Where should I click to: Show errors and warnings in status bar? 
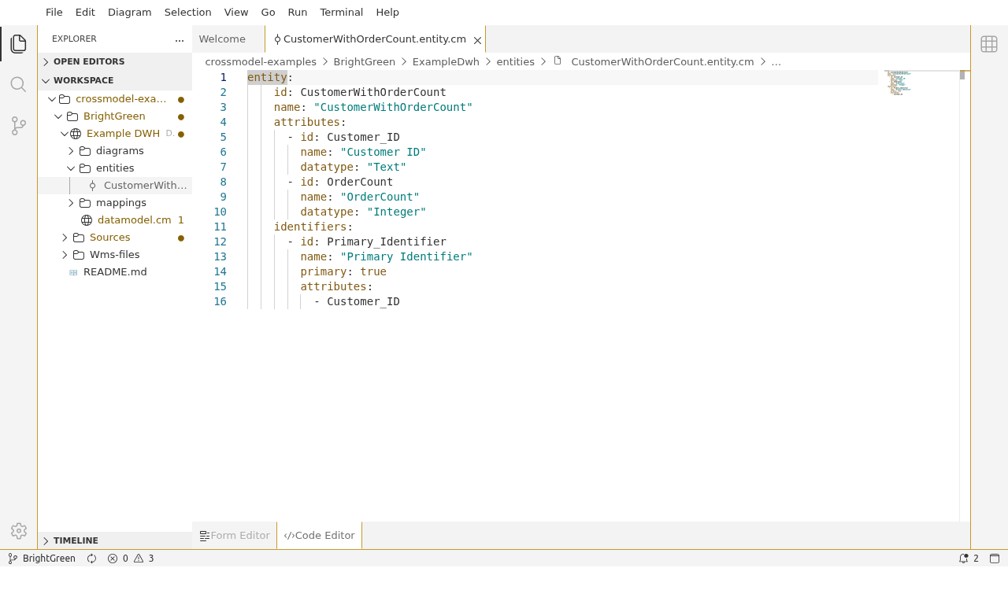coord(131,559)
